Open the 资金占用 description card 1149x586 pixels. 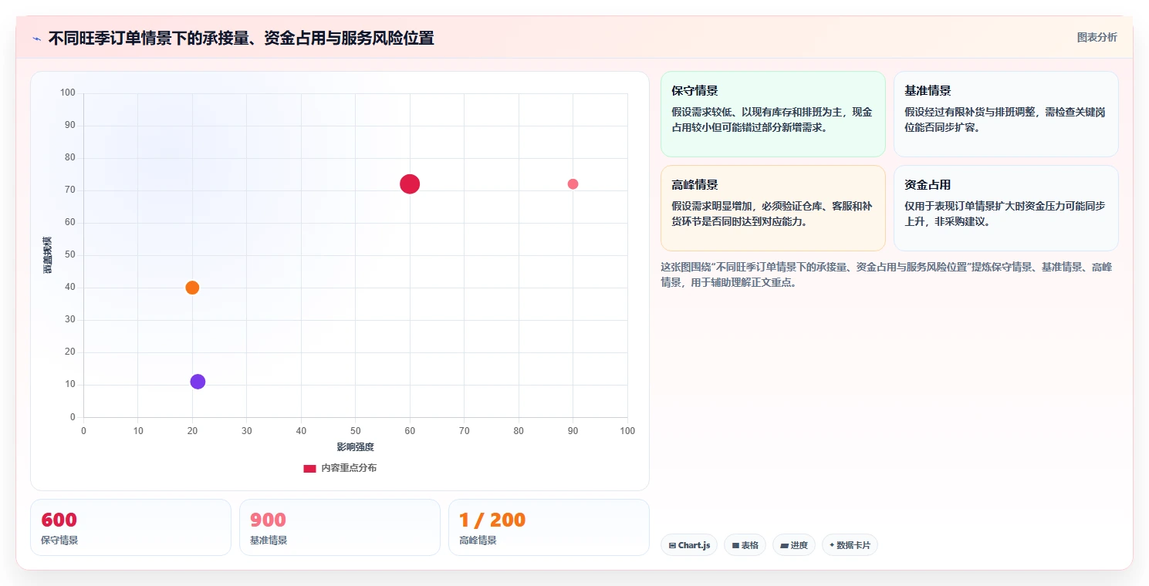[1005, 208]
